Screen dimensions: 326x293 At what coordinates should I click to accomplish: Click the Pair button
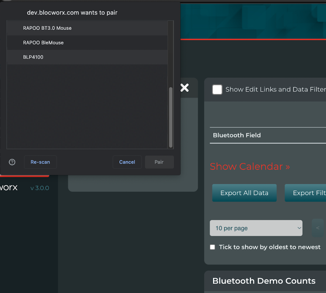tap(159, 162)
